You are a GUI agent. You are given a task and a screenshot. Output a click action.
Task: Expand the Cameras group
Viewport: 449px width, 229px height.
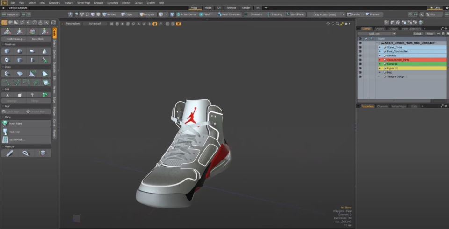click(x=380, y=64)
